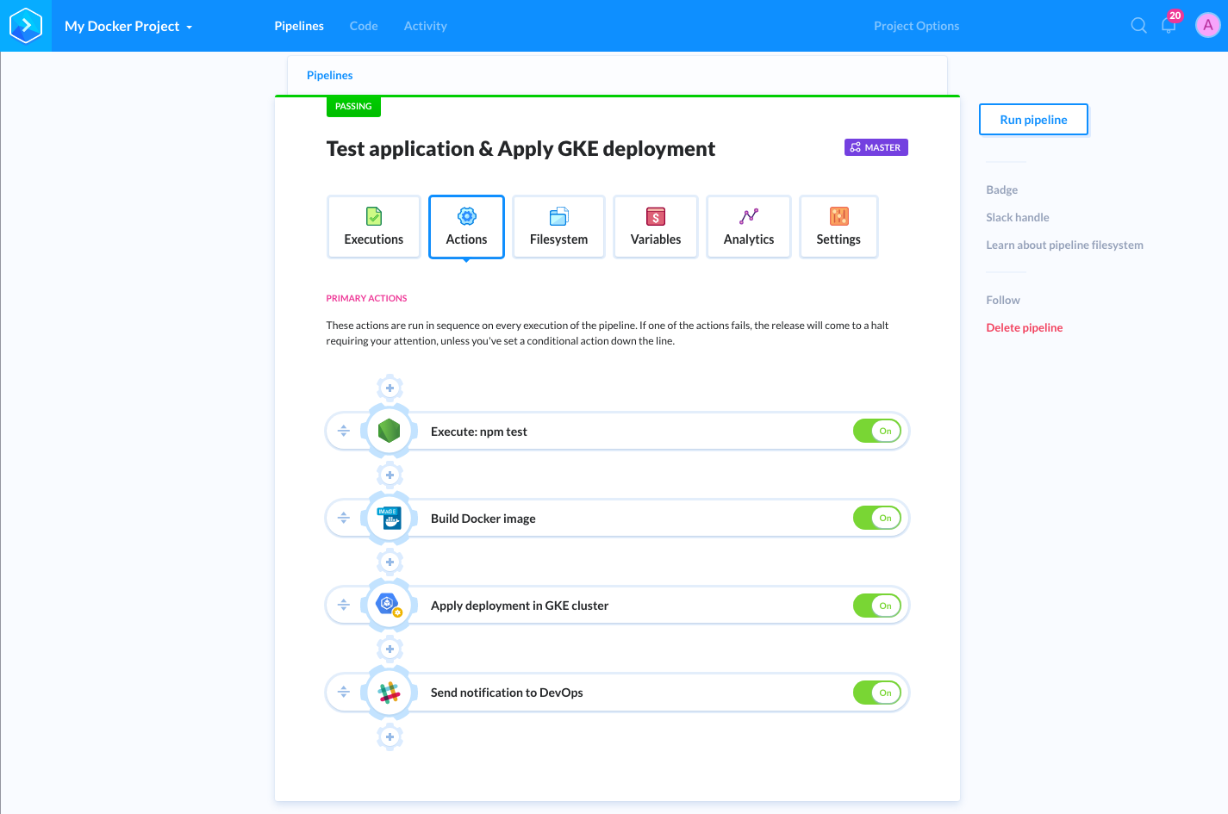Add action between npm test and Docker build

click(390, 475)
